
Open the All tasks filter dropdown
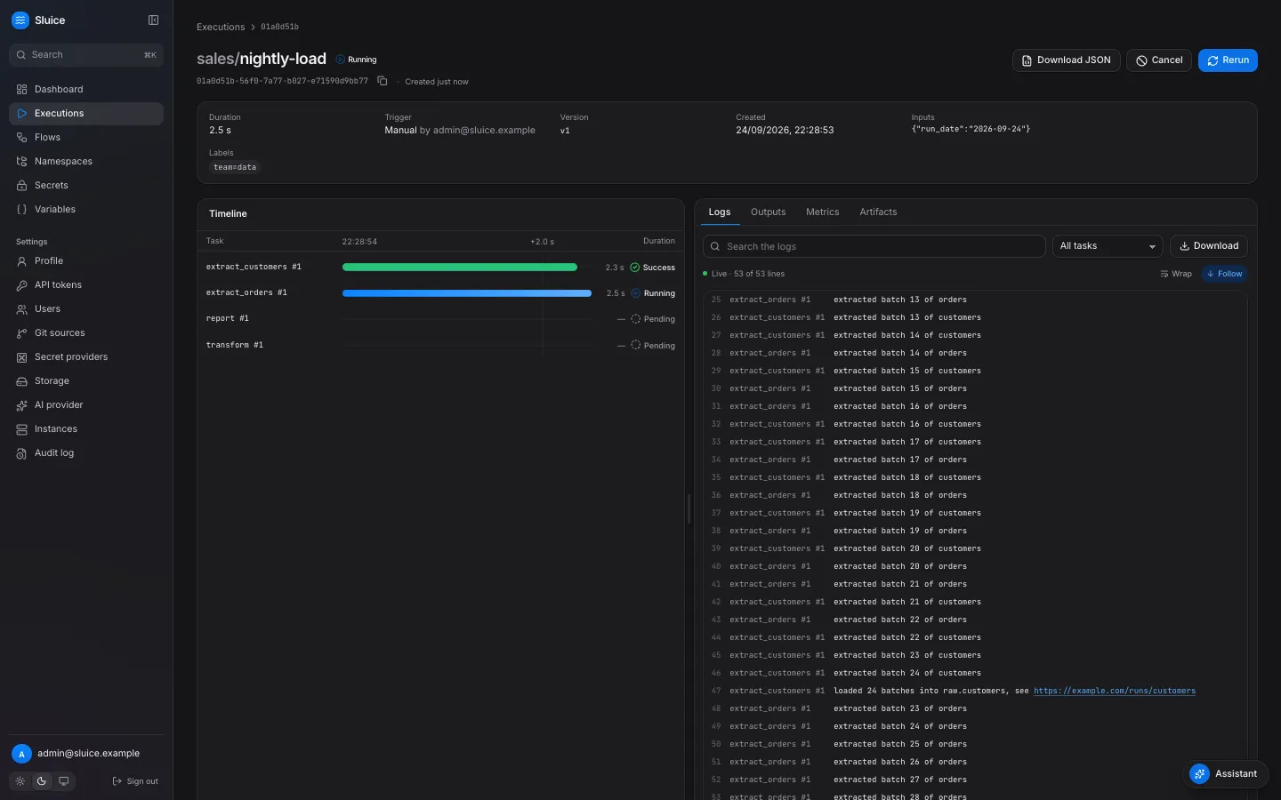pos(1108,246)
